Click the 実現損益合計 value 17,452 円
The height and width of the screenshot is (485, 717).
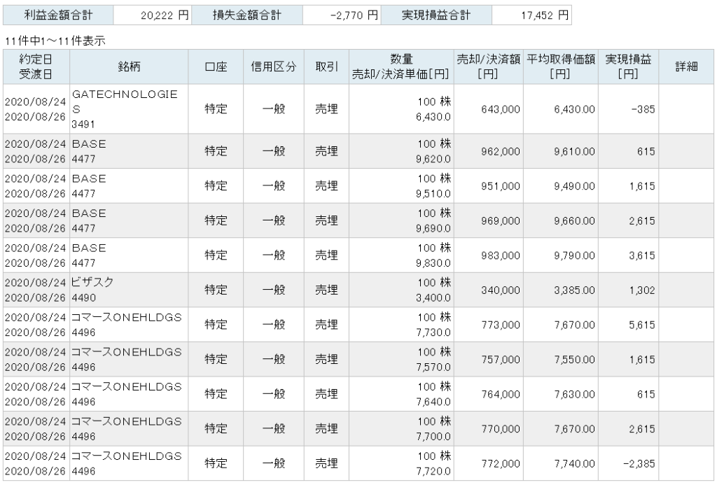point(545,15)
